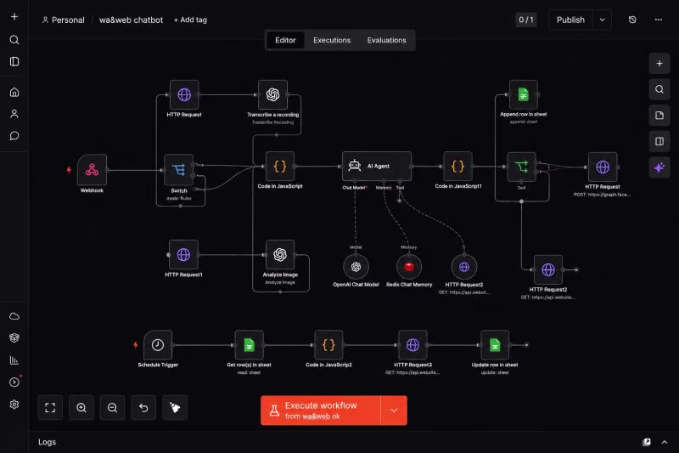Expand the Publish dropdown arrow

[x=602, y=20]
